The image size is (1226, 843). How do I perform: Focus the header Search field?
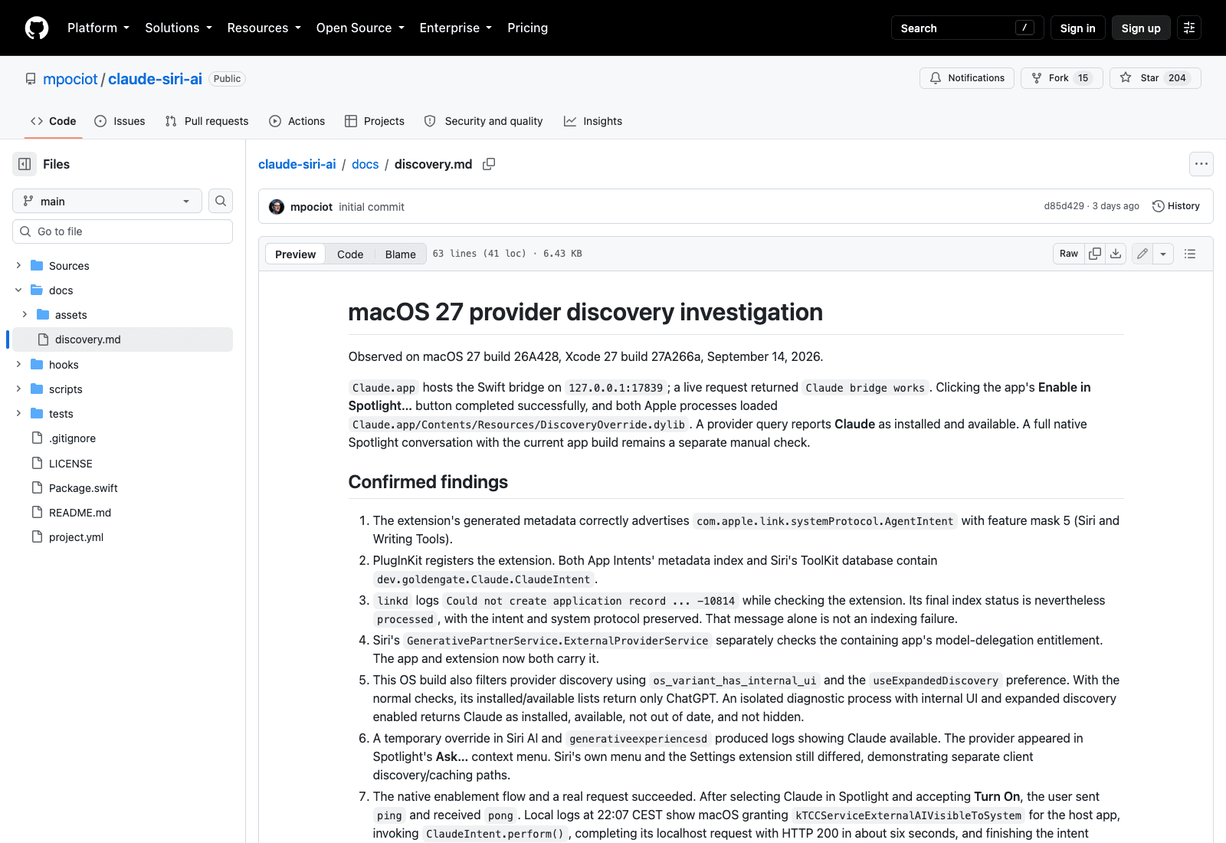coord(968,28)
